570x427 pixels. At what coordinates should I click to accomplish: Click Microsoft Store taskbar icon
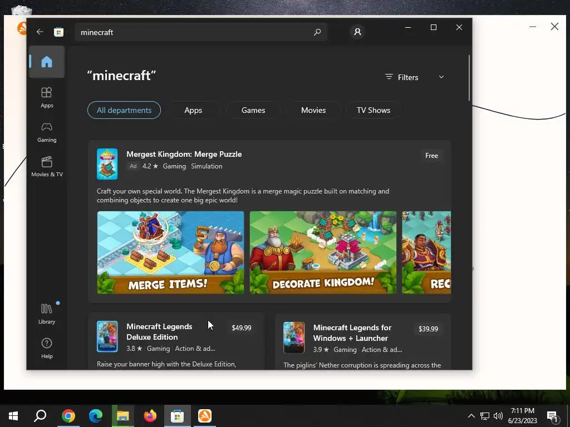click(178, 416)
